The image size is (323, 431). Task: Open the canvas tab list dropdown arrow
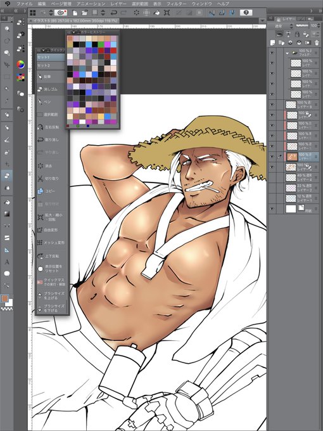click(262, 21)
